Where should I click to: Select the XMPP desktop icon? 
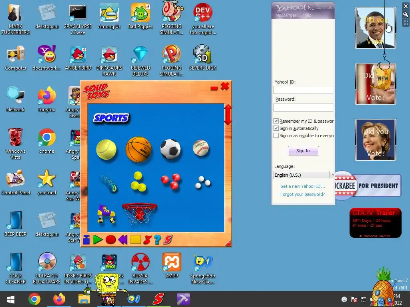point(171,266)
